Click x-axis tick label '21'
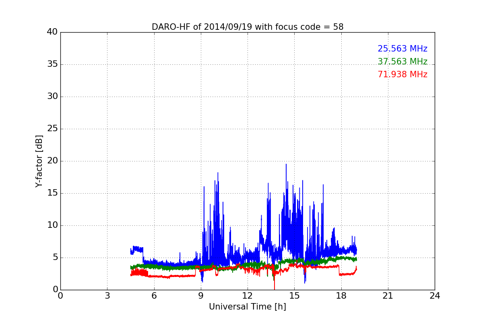 (x=388, y=296)
